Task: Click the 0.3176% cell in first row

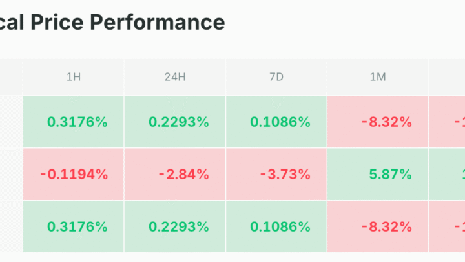Action: (74, 122)
